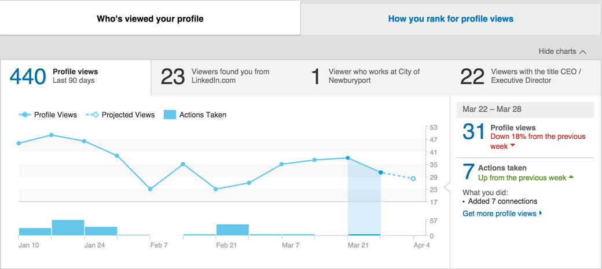The width and height of the screenshot is (602, 269).
Task: Click the arrow after Get more profile views
Action: (541, 212)
